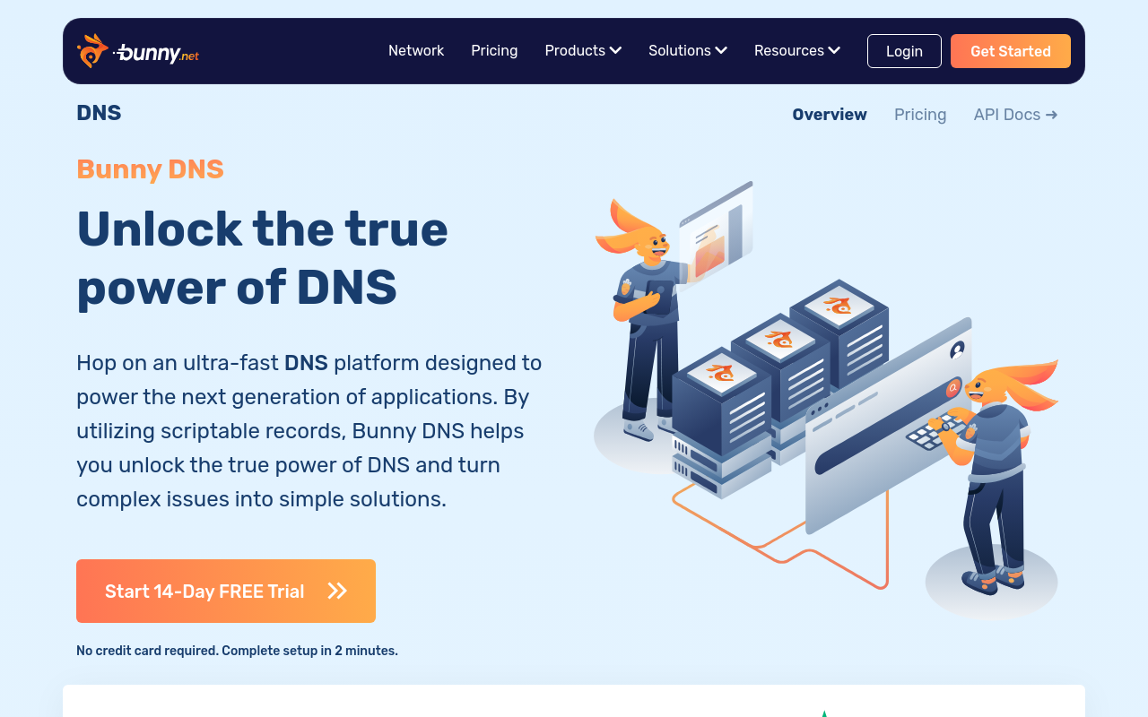Click the orange Bunny DNS subtitle

pos(150,169)
